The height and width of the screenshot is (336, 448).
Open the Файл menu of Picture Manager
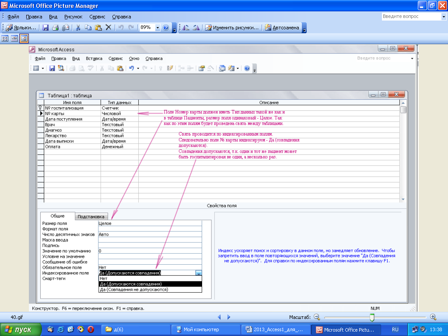[13, 17]
